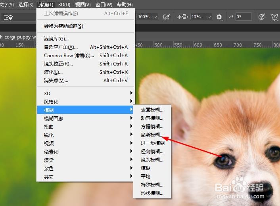The width and height of the screenshot is (280, 206).
Task: Open the 3D(D) menu
Action: coord(64,4)
